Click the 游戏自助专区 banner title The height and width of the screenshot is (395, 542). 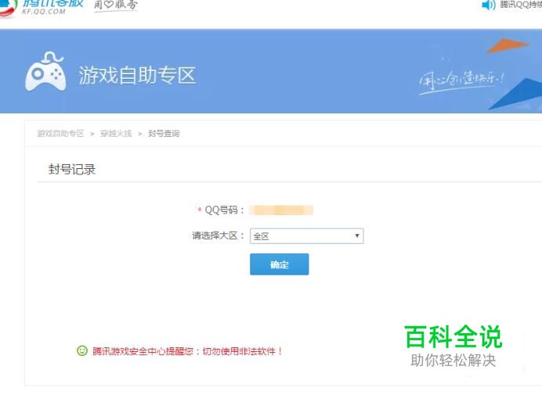(137, 75)
